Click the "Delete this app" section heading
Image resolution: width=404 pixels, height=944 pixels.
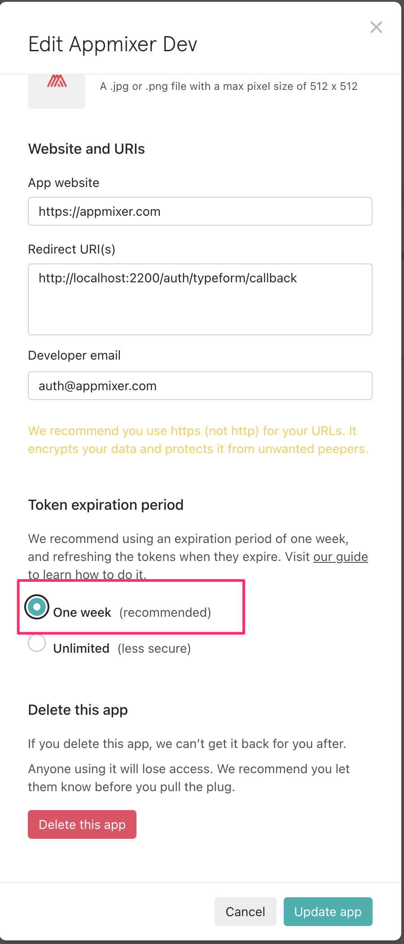click(78, 710)
